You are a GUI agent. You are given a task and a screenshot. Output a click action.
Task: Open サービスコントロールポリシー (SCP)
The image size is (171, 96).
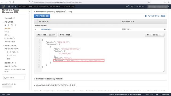tap(15, 70)
